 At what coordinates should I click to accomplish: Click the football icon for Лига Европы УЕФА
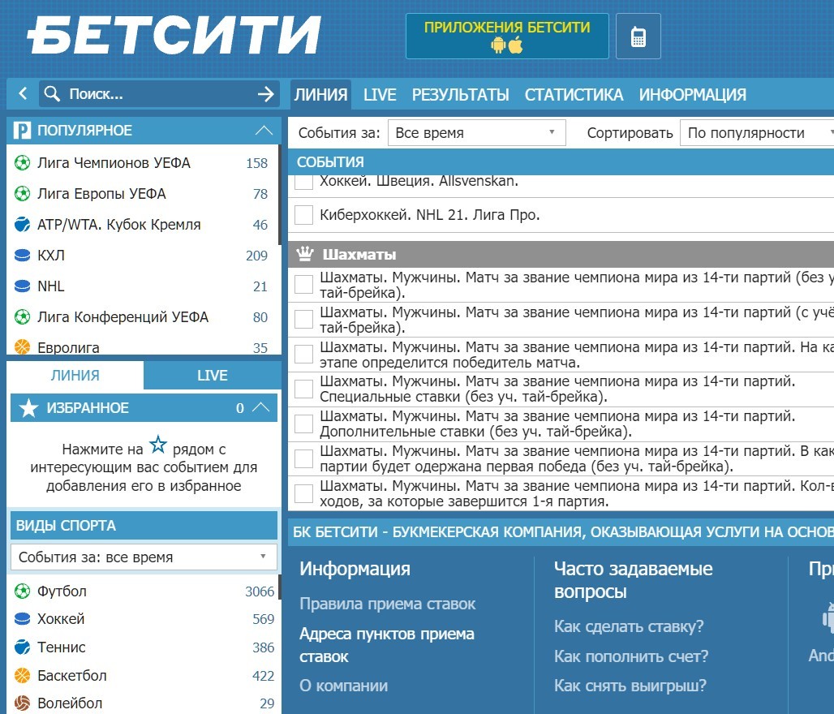point(23,194)
